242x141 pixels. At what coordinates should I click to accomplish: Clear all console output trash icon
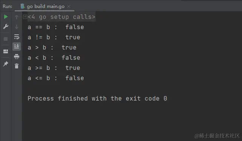[17, 66]
